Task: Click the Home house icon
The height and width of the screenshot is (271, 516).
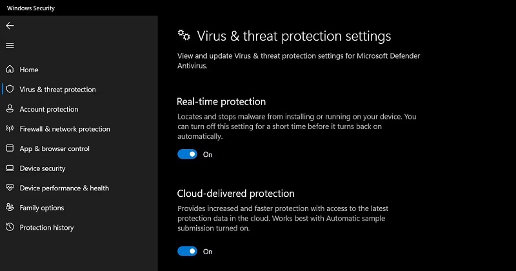Action: pyautogui.click(x=10, y=70)
